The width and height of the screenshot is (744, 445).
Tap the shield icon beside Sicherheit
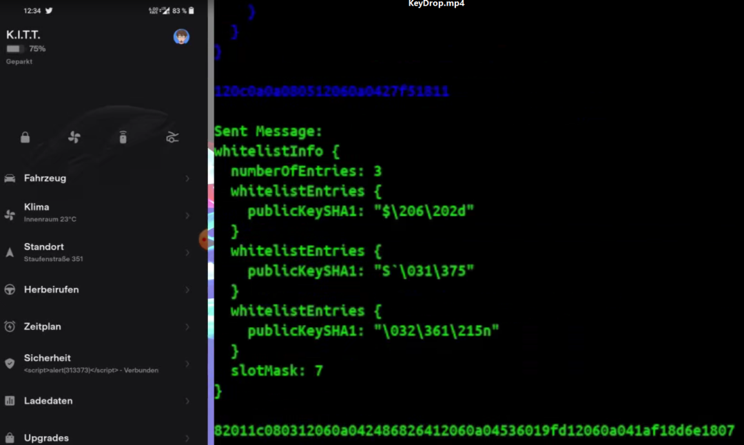(x=10, y=364)
